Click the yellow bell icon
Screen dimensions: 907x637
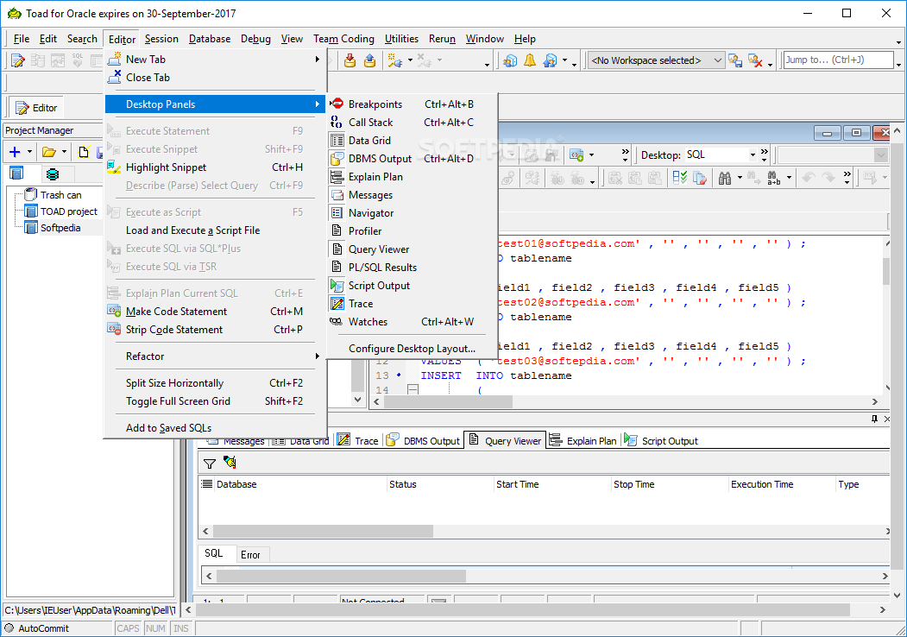(x=530, y=60)
